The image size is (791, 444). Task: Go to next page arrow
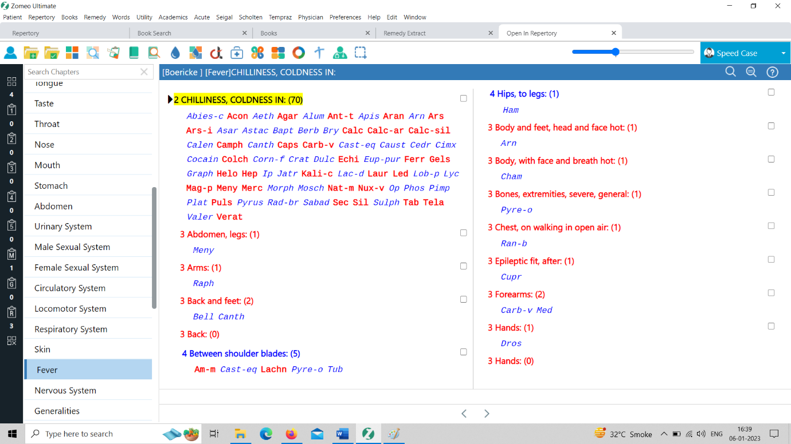(487, 413)
